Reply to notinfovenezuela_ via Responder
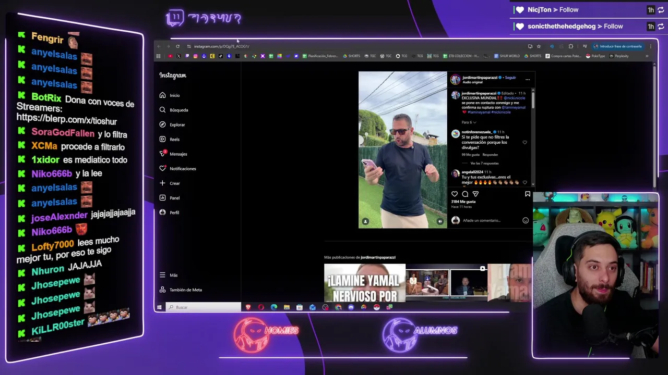This screenshot has width=668, height=375. 490,155
